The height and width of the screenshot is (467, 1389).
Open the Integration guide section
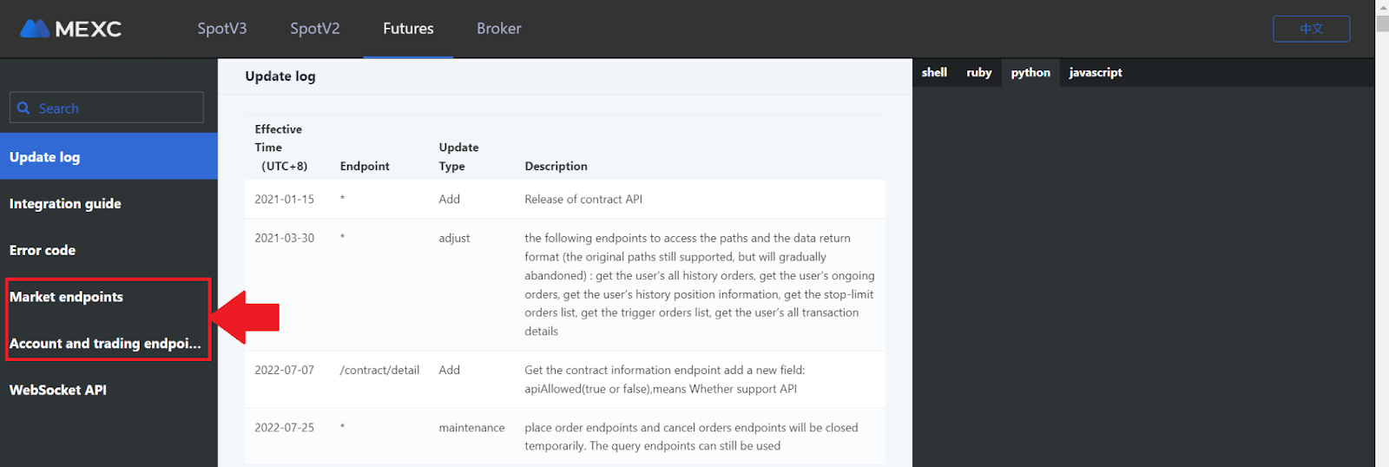coord(109,203)
